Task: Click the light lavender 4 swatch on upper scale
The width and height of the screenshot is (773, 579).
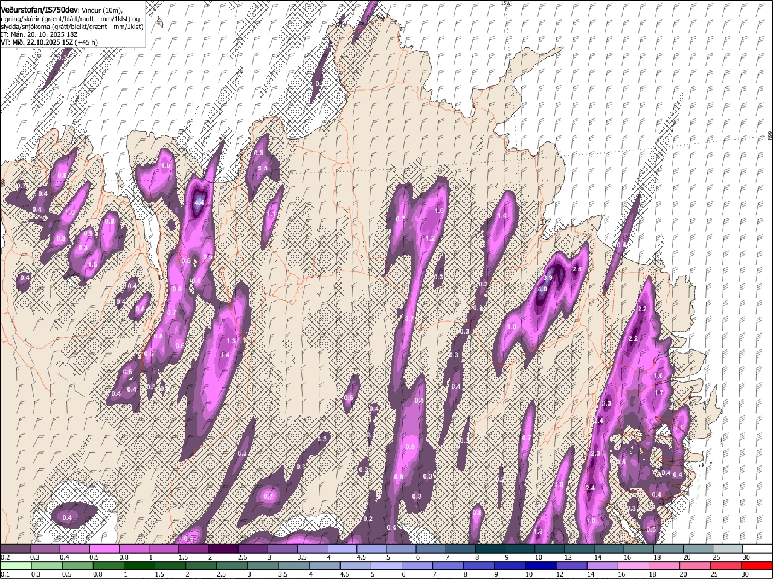Action: [x=342, y=548]
